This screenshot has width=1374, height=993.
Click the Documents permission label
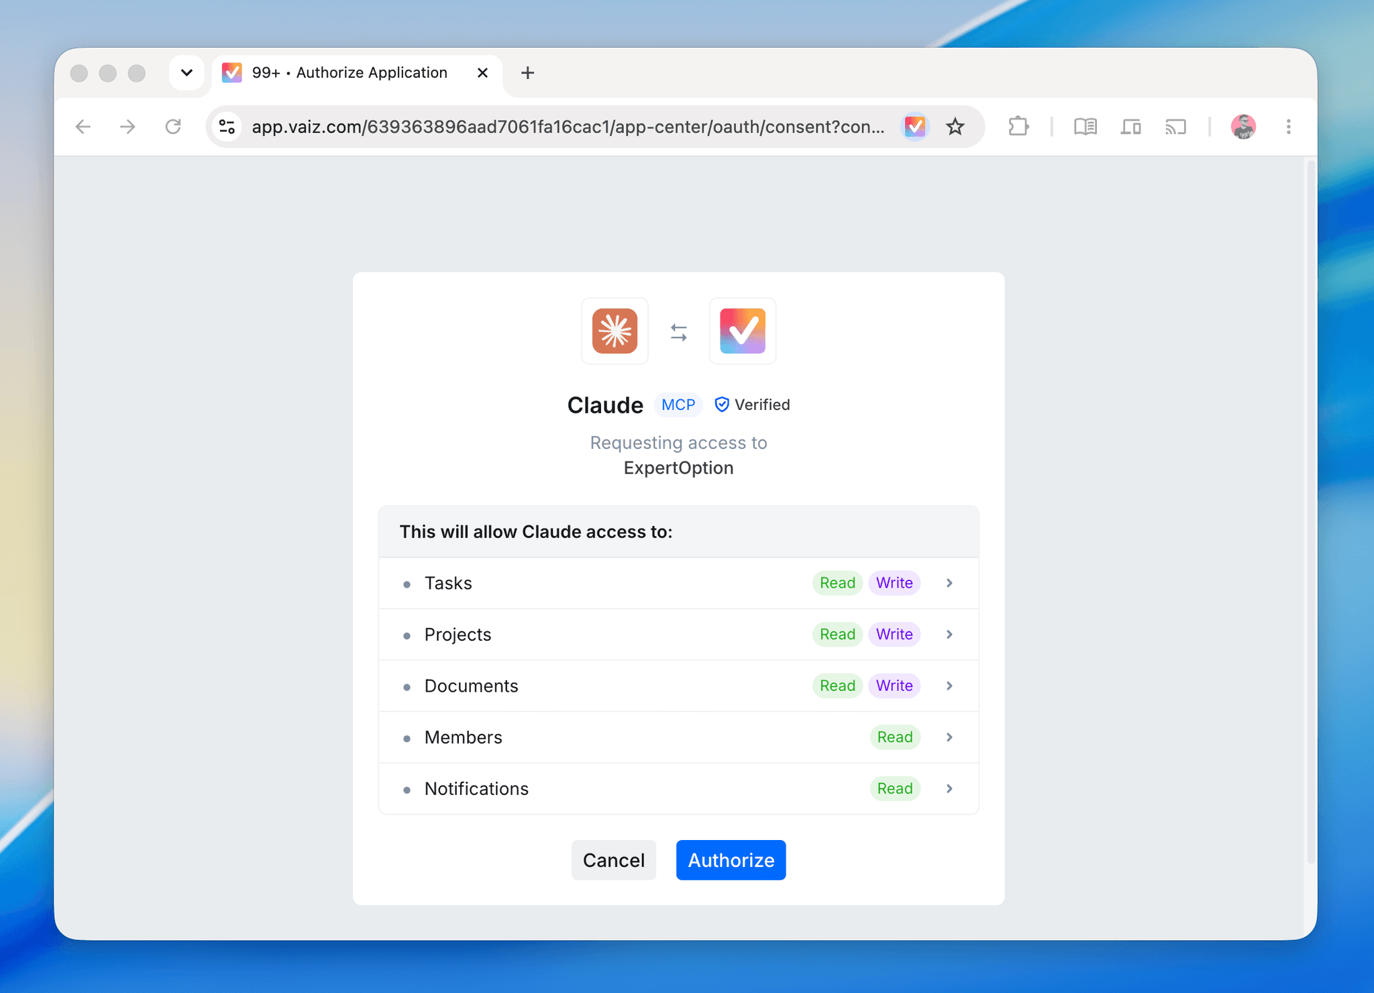[x=471, y=686]
